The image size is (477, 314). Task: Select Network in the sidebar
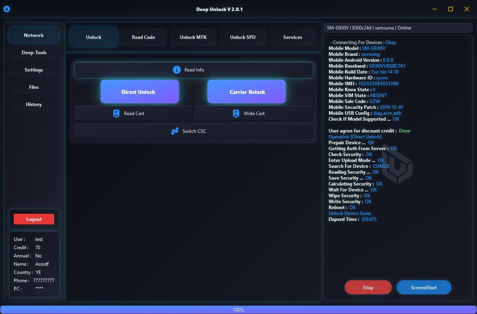click(x=34, y=35)
